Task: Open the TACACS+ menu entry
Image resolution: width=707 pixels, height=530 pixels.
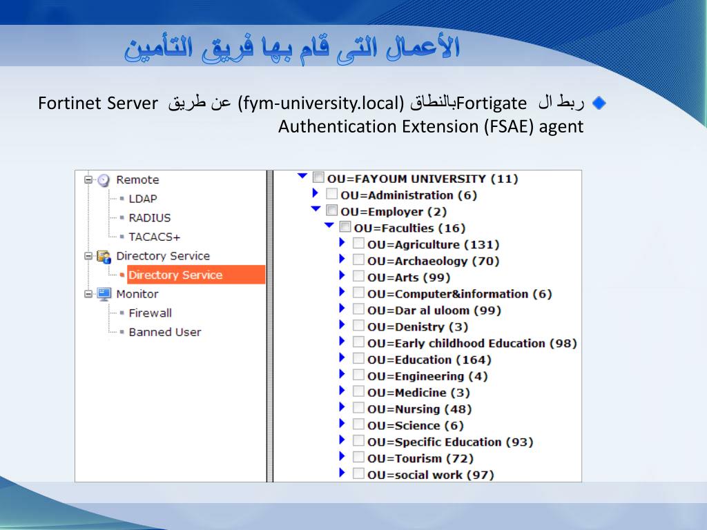Action: [x=154, y=237]
